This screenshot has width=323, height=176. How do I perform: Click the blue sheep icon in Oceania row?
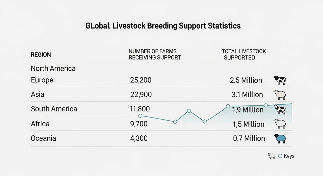pyautogui.click(x=280, y=138)
